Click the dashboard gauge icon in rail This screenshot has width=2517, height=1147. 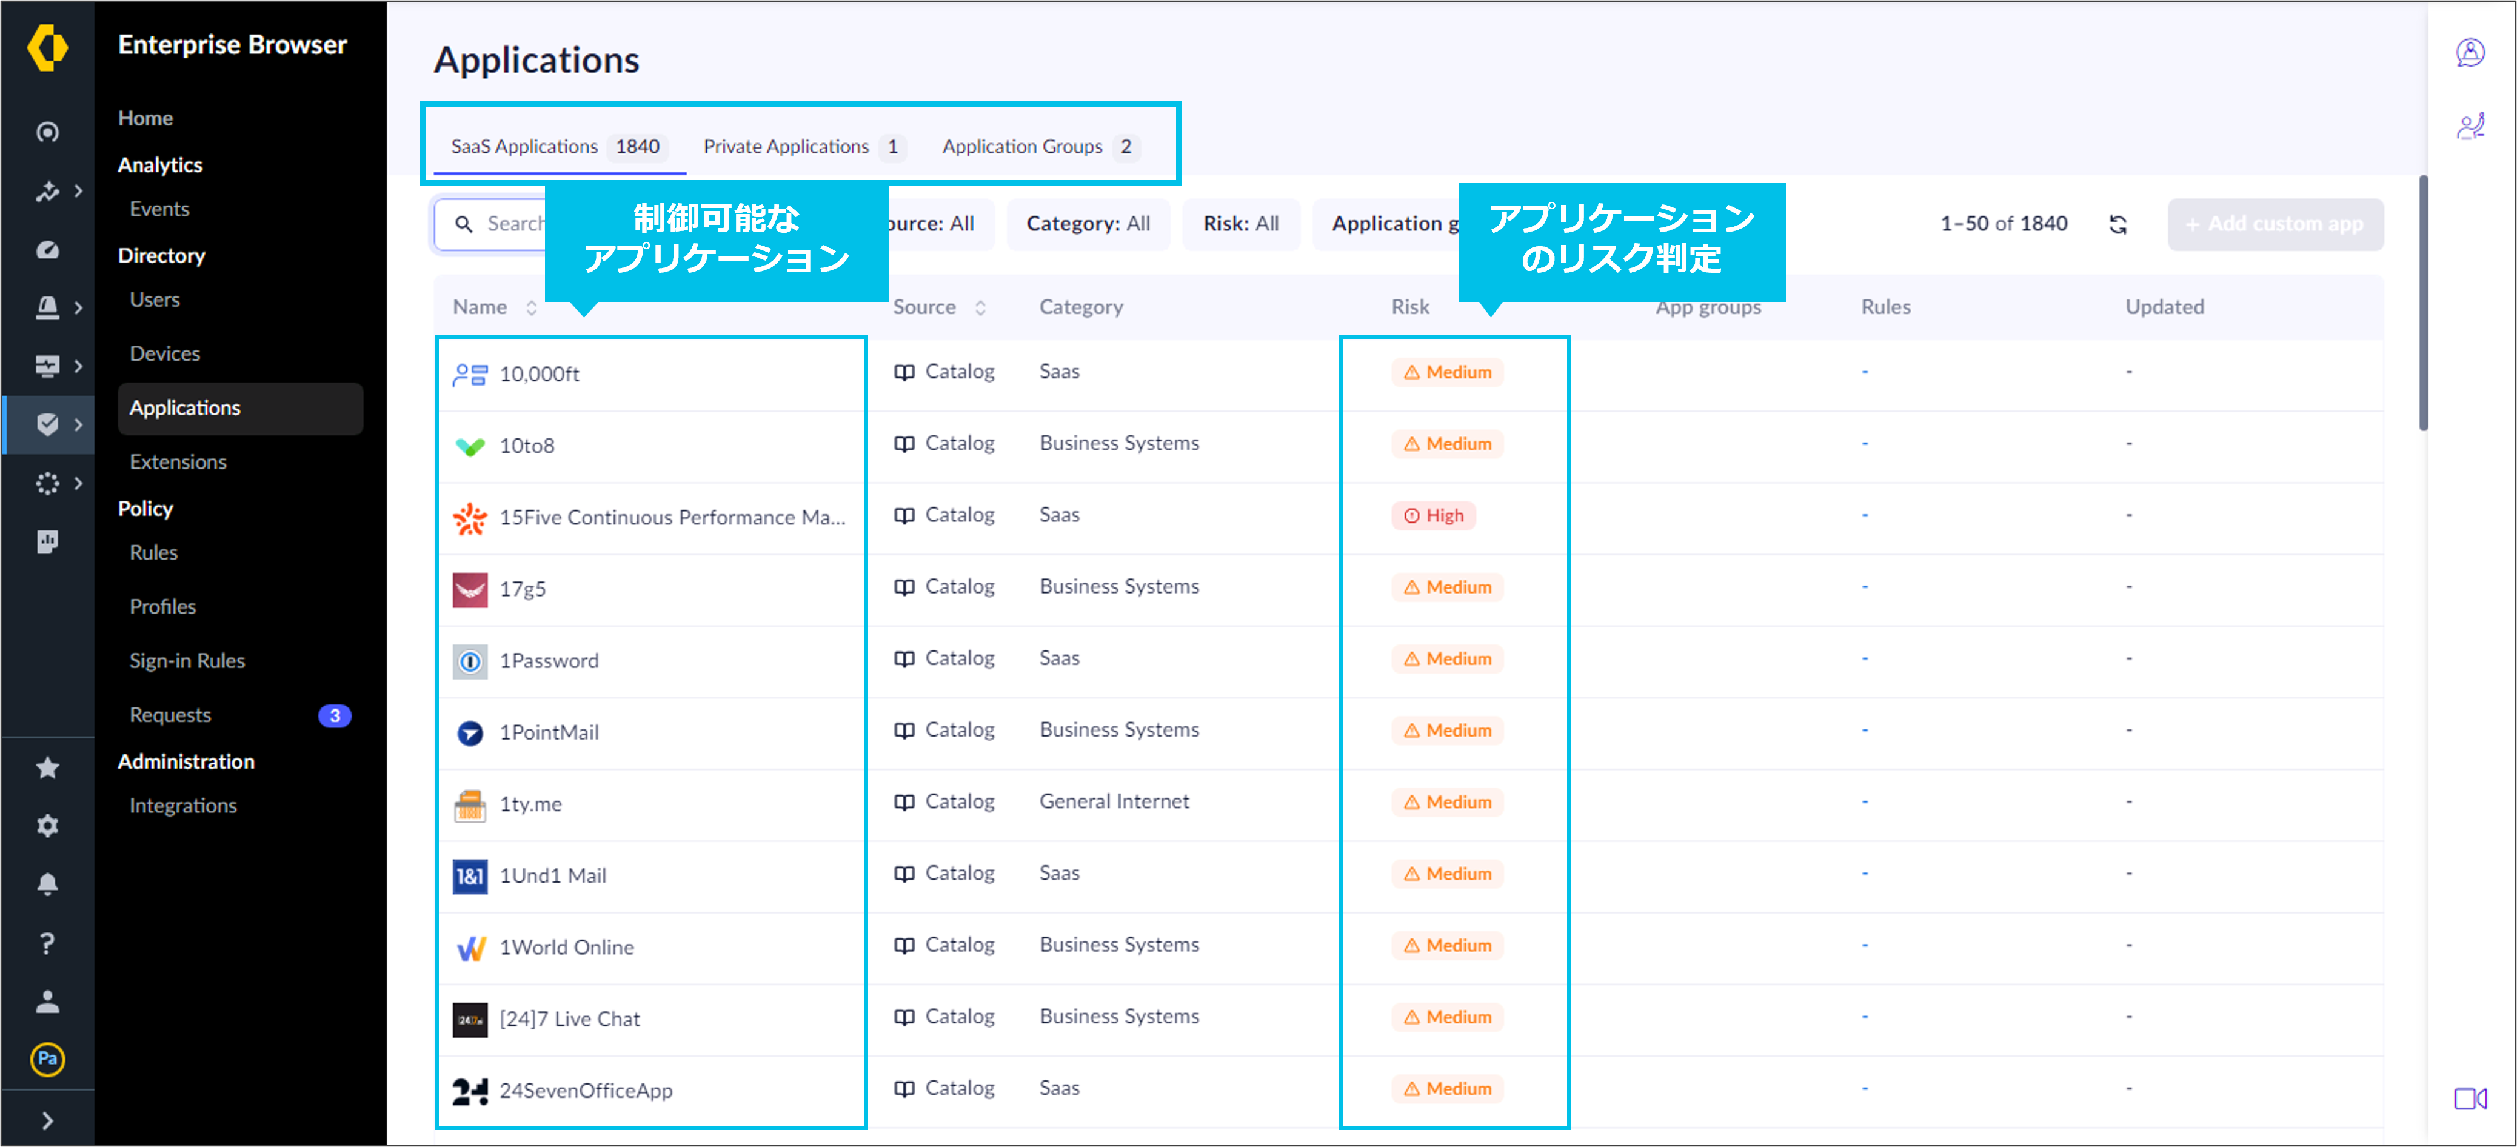[47, 249]
